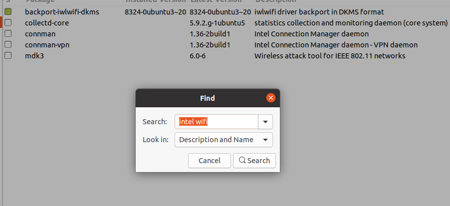The width and height of the screenshot is (450, 206).
Task: Sort by the Latest Version column header
Action: point(220,1)
